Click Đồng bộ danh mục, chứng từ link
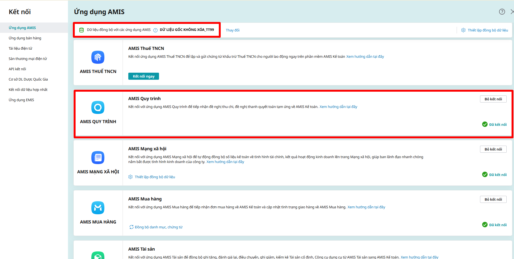The image size is (514, 259). 159,227
